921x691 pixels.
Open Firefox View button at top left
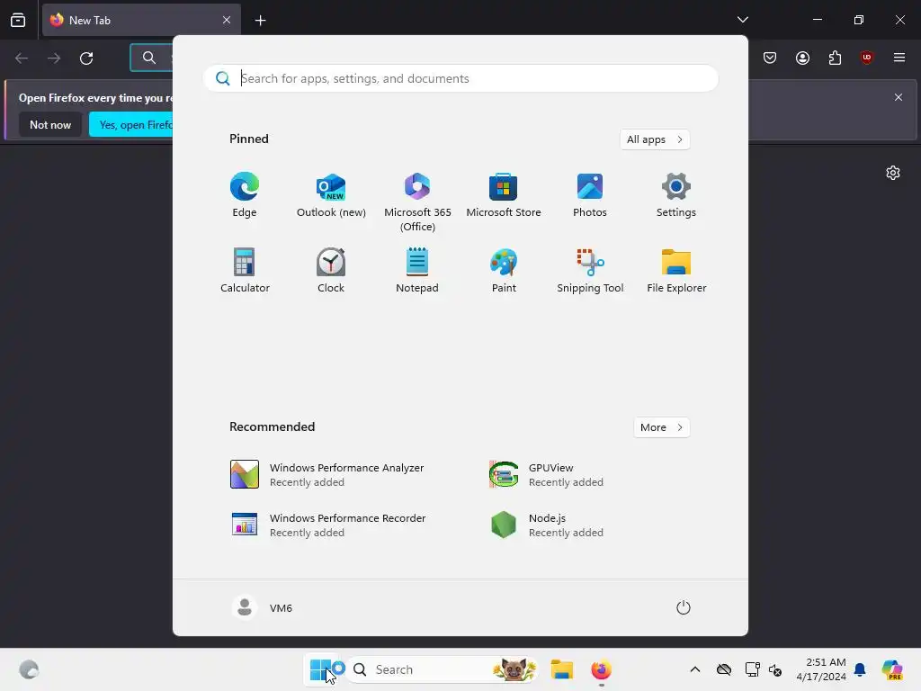click(x=18, y=20)
